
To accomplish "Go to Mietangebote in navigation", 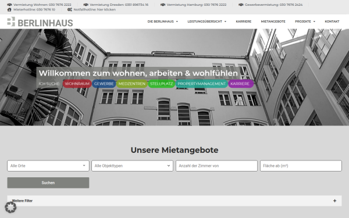I will pos(273,22).
